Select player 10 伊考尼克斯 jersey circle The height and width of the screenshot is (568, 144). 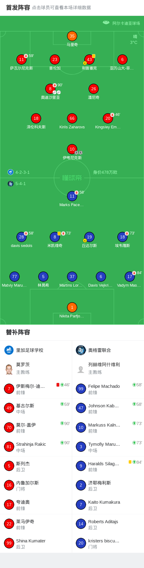(x=72, y=149)
